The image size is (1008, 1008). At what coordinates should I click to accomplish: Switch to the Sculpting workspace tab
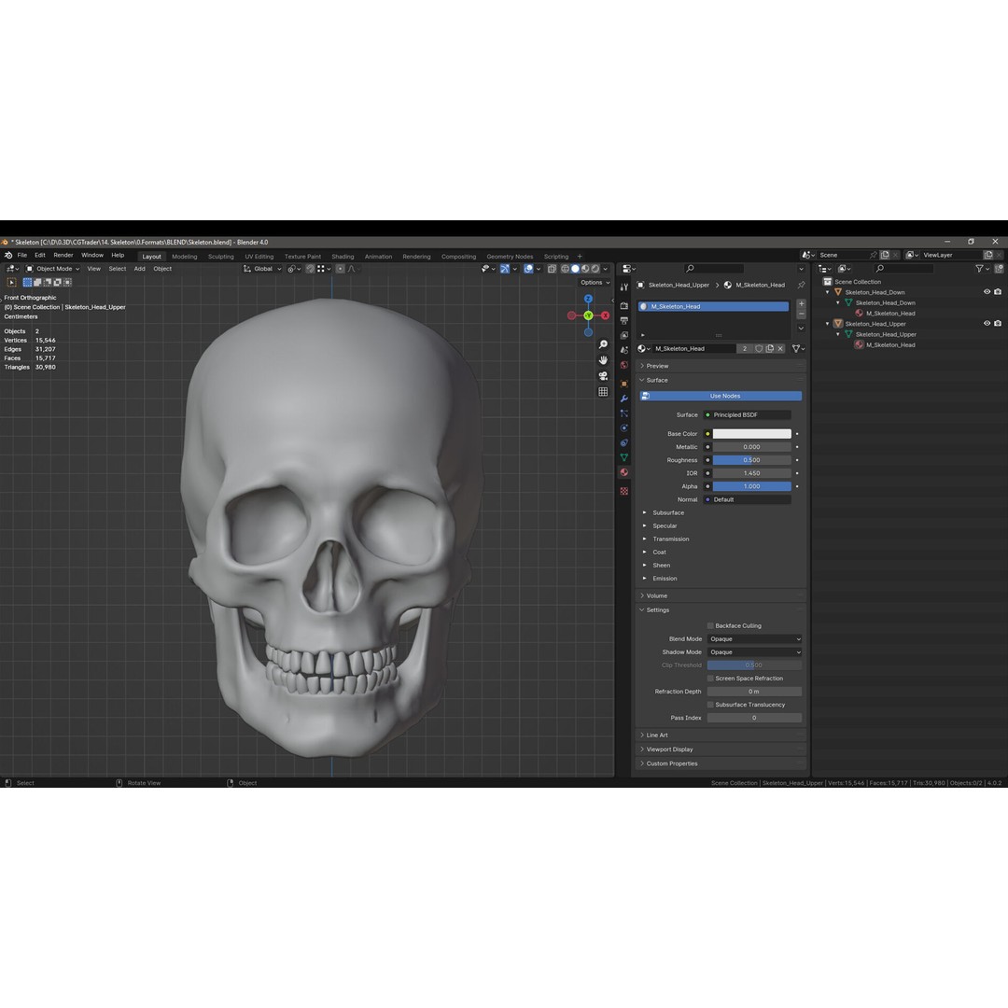click(220, 256)
